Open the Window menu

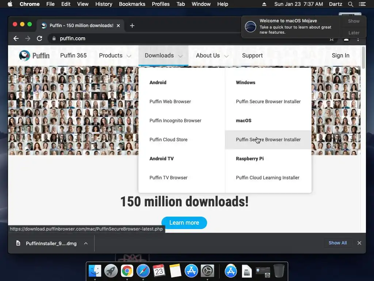(201, 4)
